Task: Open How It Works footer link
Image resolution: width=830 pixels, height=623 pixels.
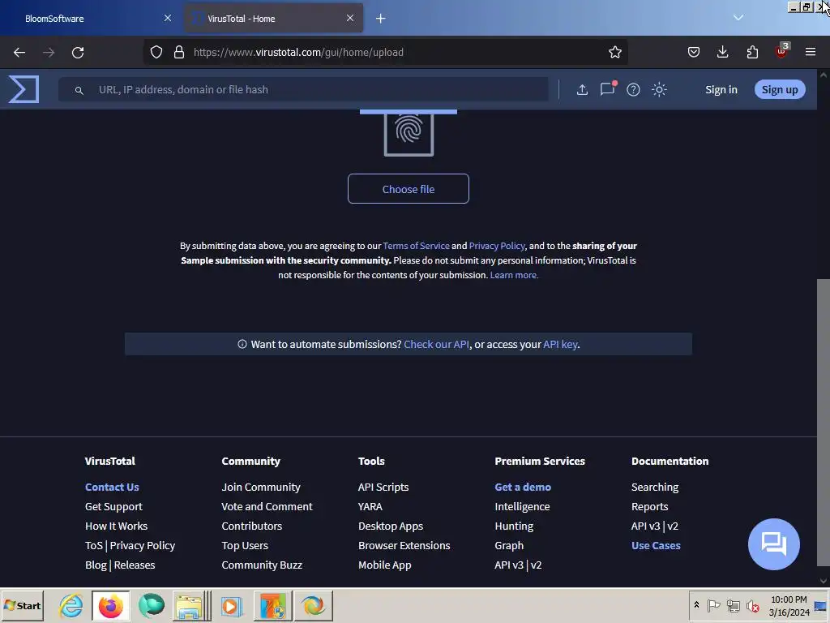Action: point(117,526)
